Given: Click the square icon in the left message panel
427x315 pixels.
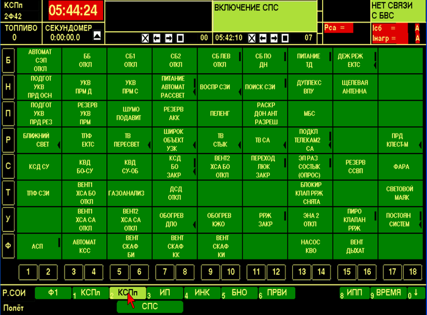Looking at the screenshot, I should 180,38.
